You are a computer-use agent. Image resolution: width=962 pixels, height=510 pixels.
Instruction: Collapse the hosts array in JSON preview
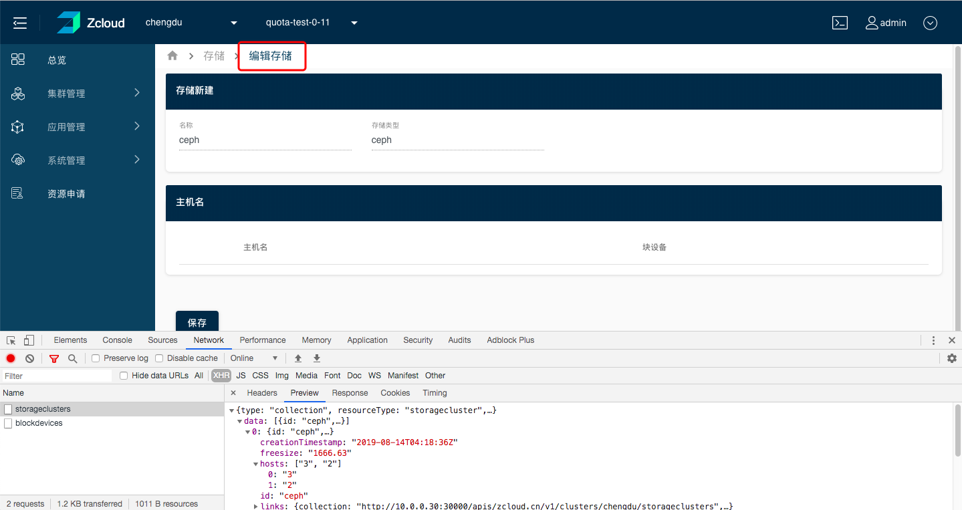(255, 463)
